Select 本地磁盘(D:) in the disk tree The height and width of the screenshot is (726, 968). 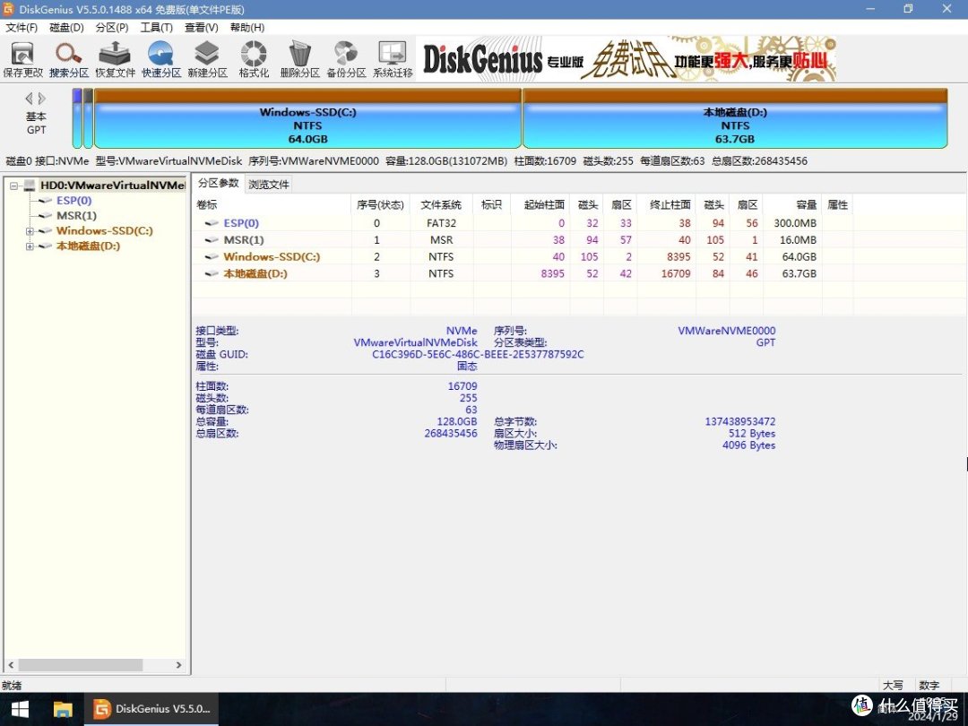[88, 246]
